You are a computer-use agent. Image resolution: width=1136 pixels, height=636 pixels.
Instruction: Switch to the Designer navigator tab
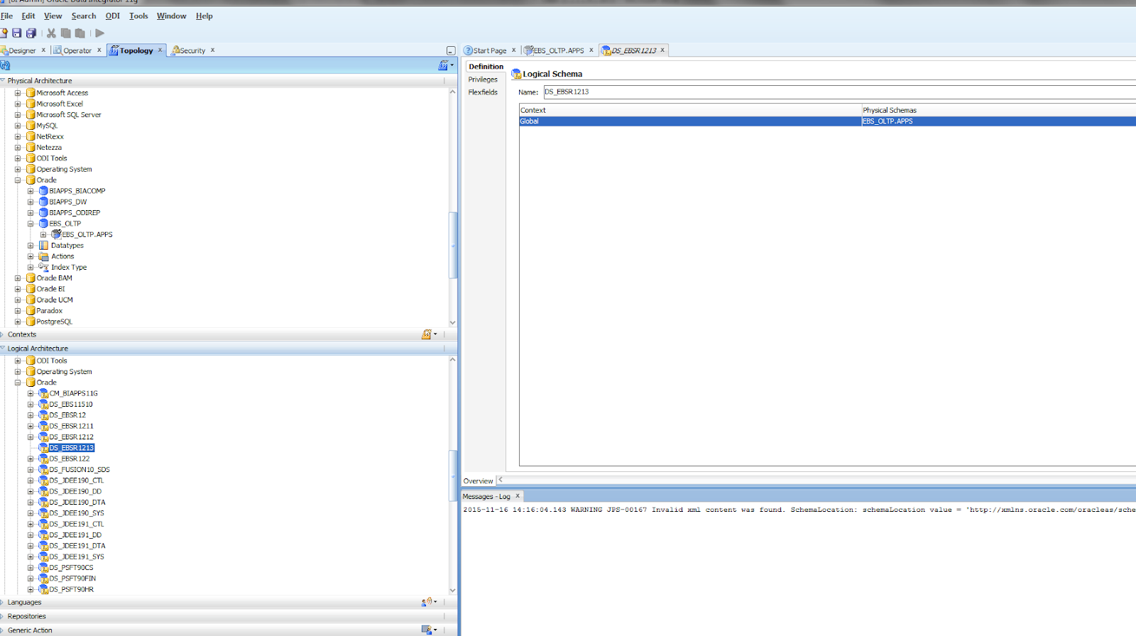tap(21, 50)
